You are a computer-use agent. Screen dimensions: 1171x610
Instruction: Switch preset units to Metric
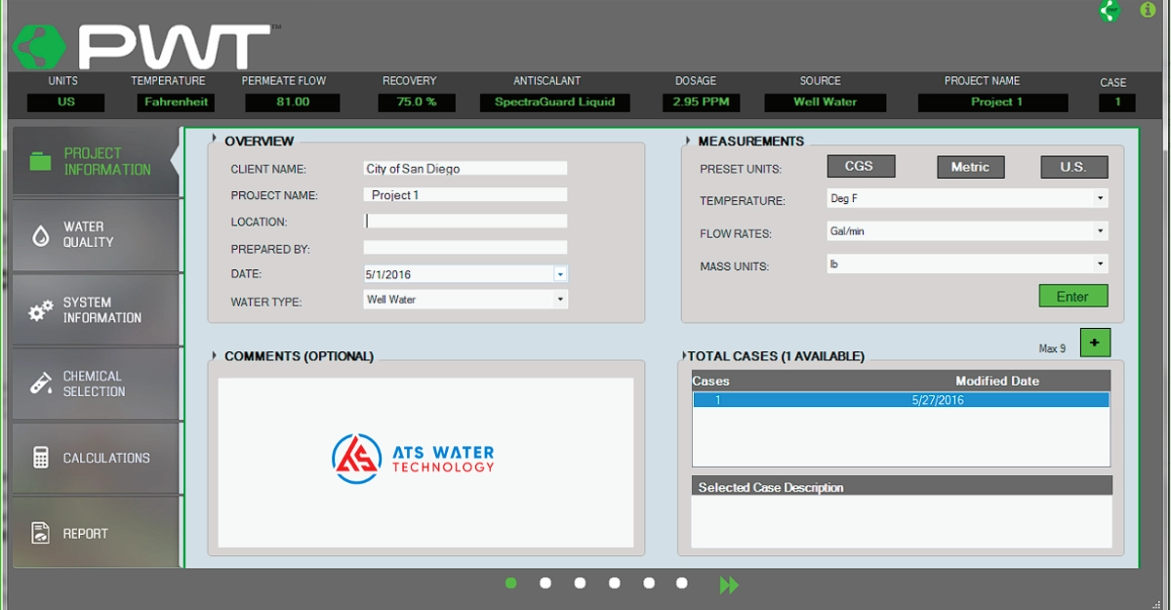tap(970, 167)
